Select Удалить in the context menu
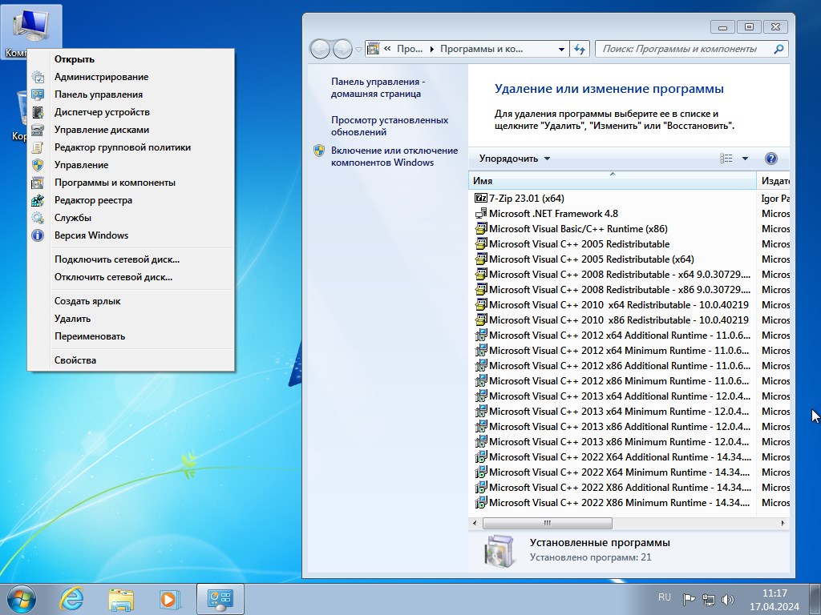 pos(131,319)
